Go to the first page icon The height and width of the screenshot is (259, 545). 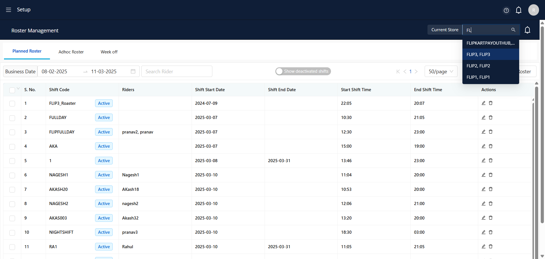[398, 72]
